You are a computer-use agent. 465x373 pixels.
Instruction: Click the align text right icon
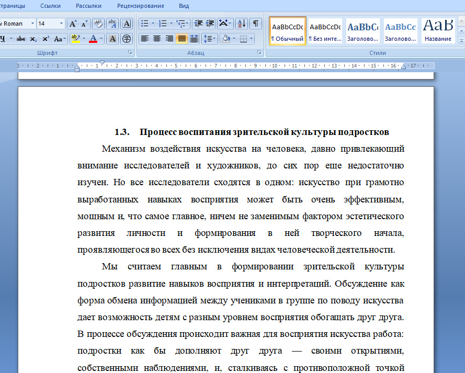pyautogui.click(x=169, y=39)
